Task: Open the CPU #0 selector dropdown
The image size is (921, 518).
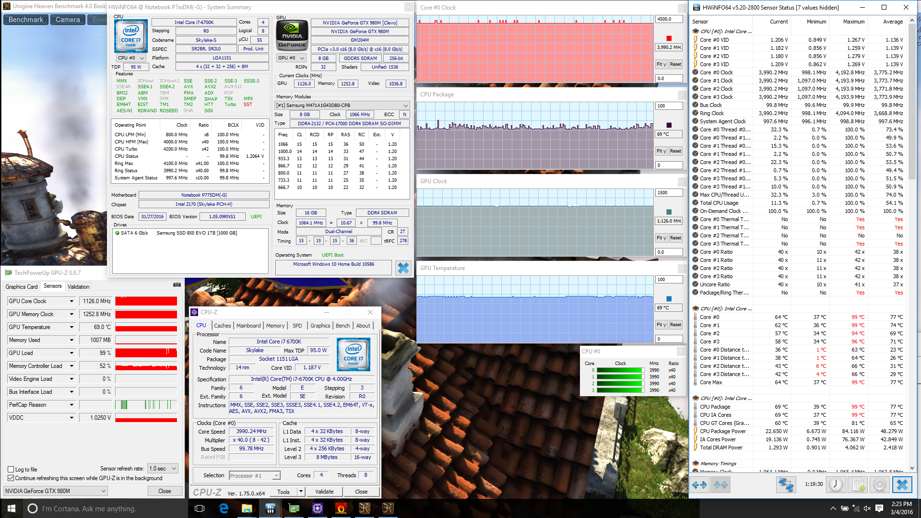Action: (131, 58)
